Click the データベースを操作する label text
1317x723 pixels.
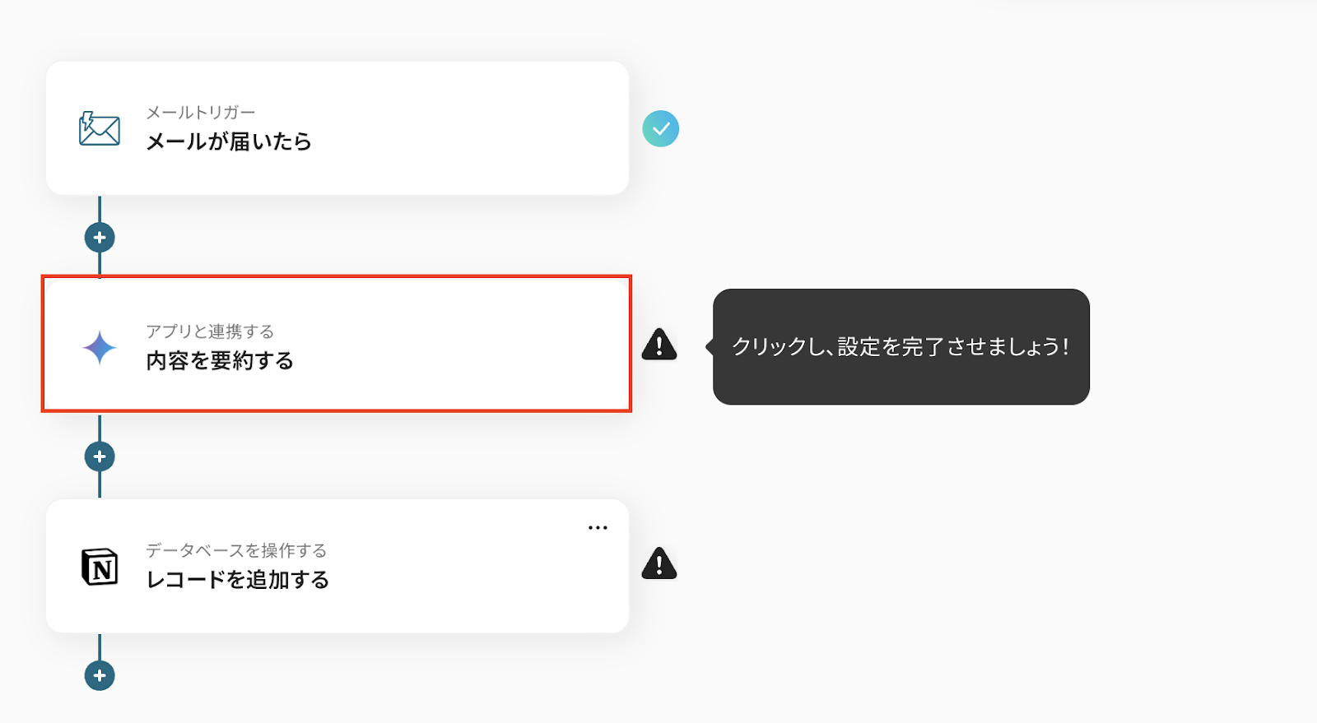pyautogui.click(x=236, y=550)
